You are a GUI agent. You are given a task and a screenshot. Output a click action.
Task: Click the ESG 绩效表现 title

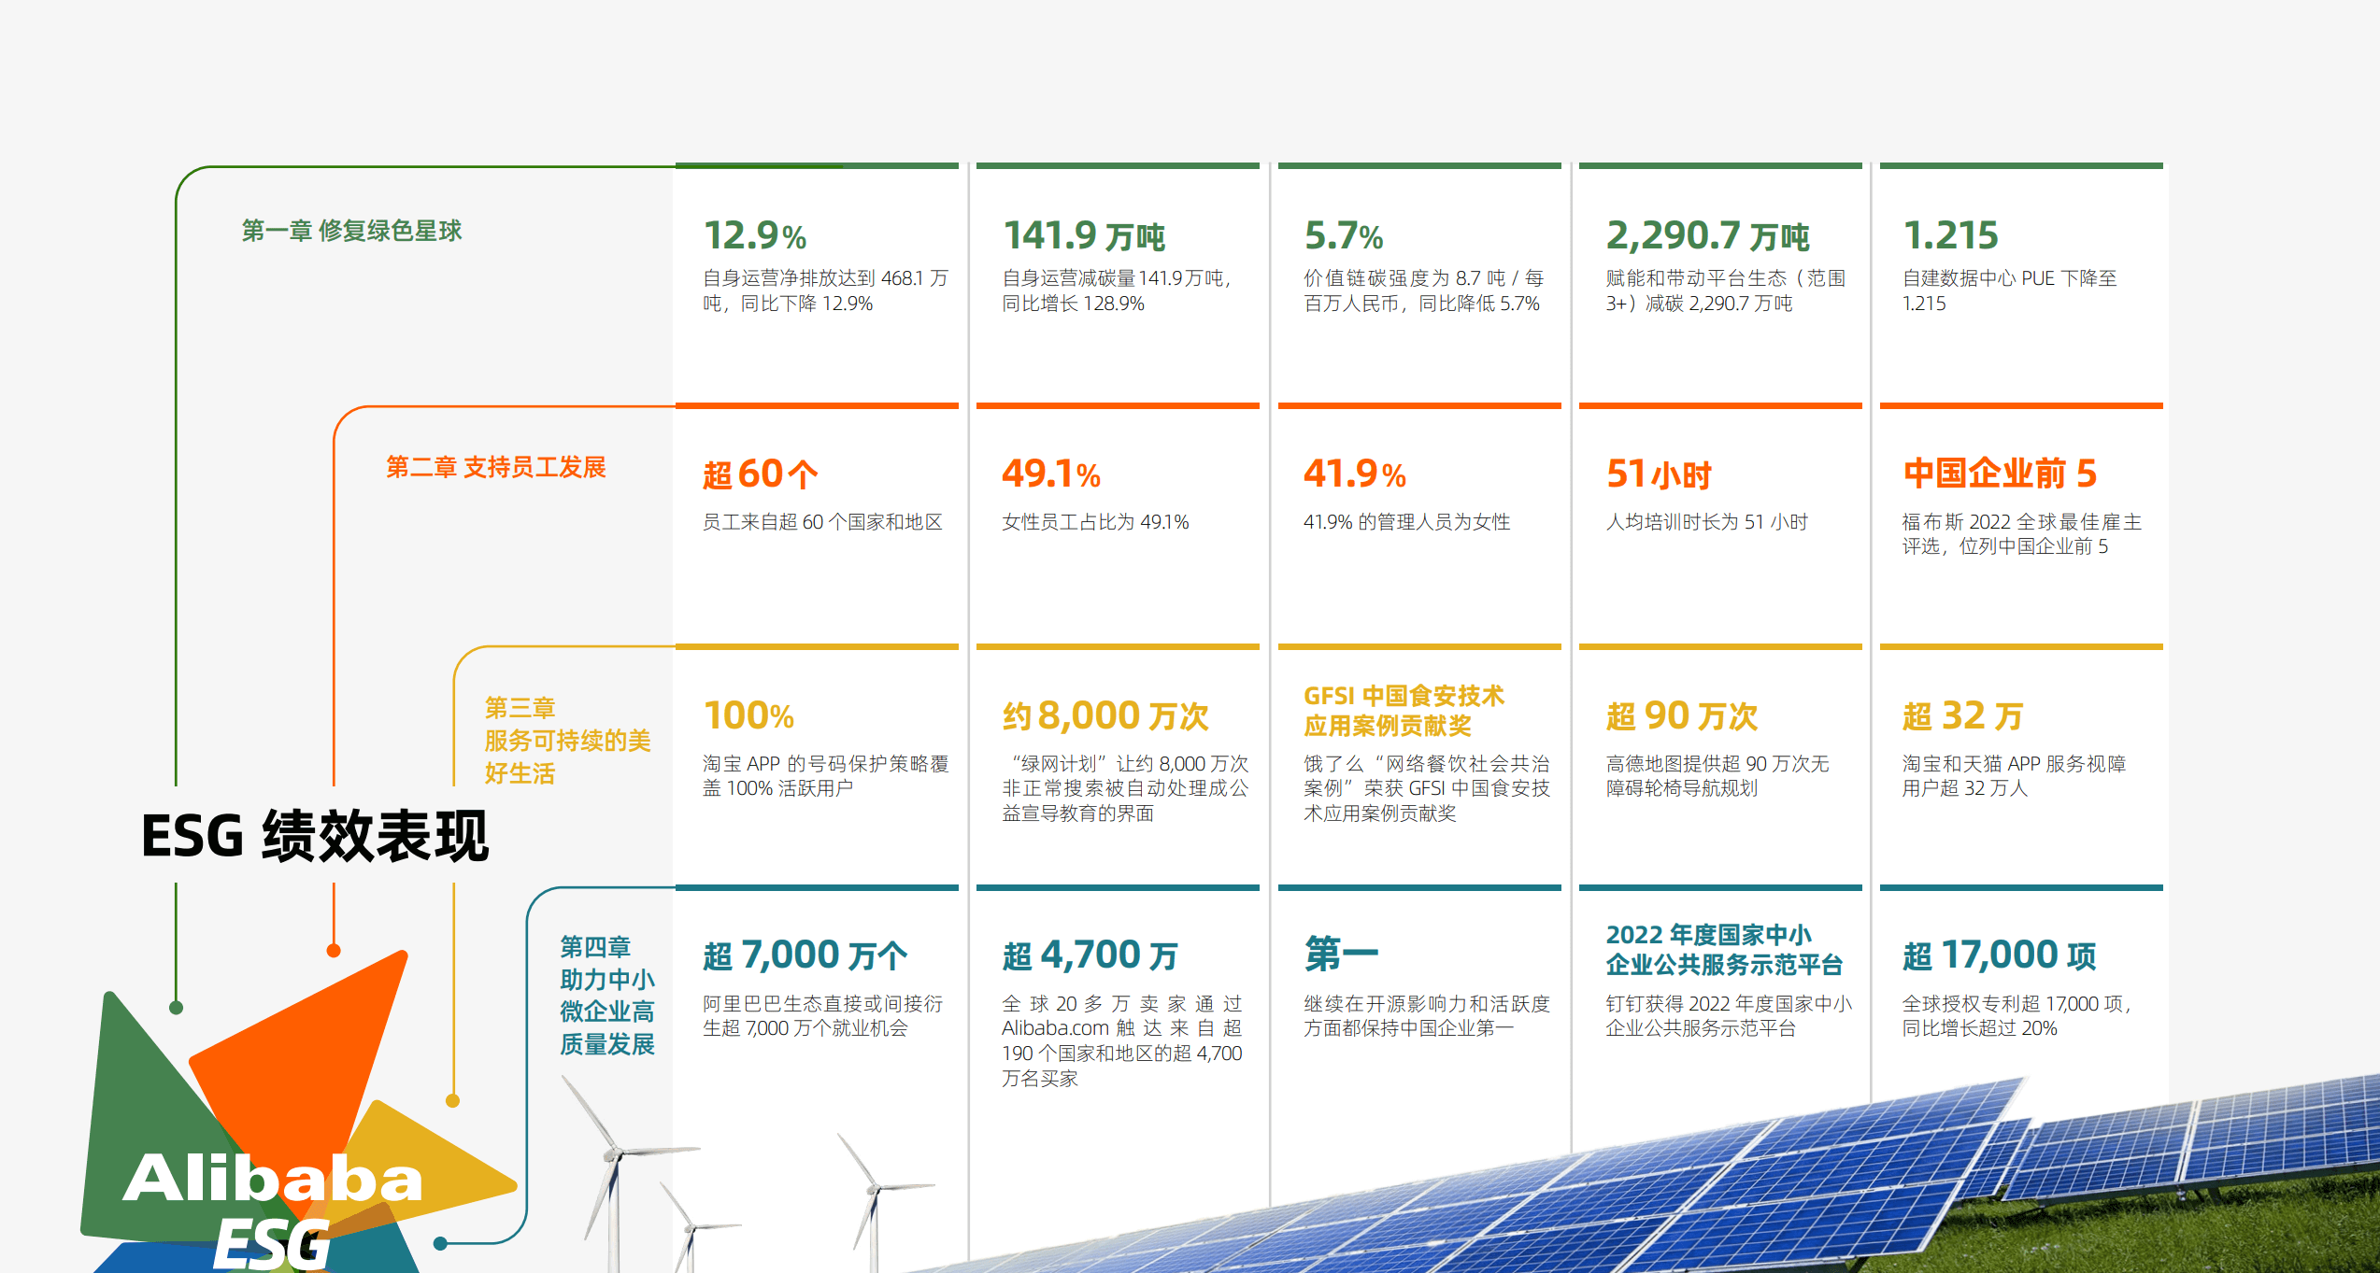click(315, 835)
